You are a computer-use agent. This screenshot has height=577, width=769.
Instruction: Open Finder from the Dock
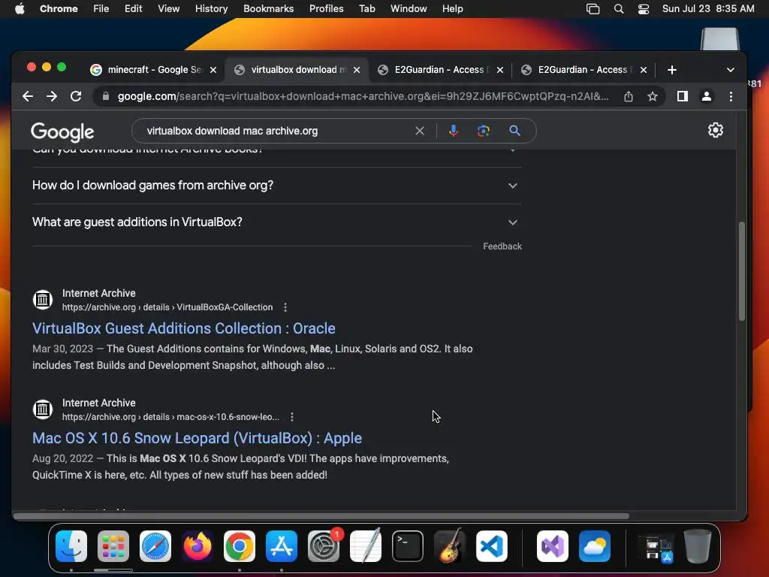71,546
